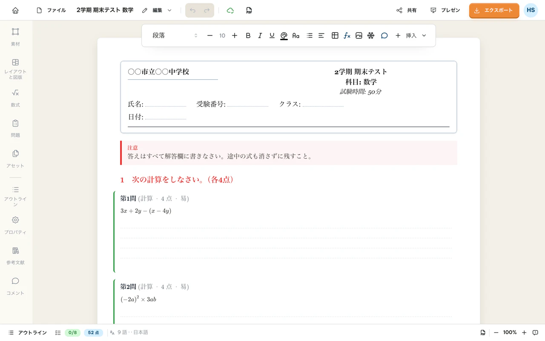Increase font size with plus
545x341 pixels.
tap(235, 35)
